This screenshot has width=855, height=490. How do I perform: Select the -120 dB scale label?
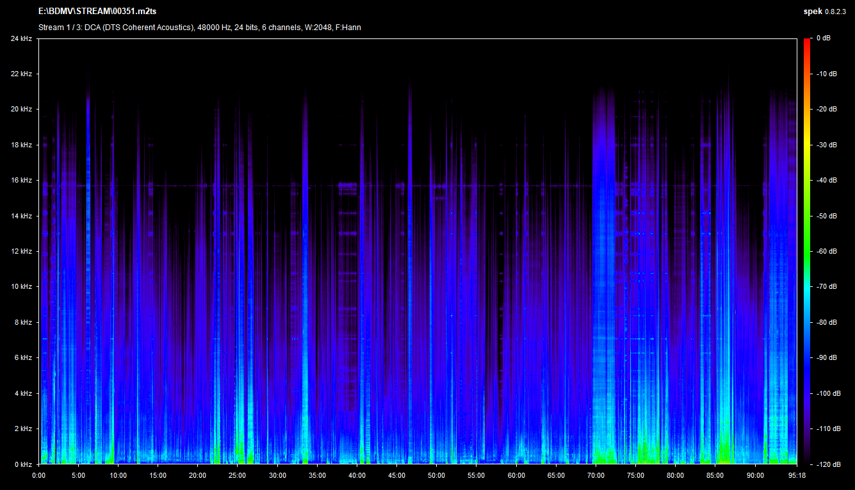(827, 464)
